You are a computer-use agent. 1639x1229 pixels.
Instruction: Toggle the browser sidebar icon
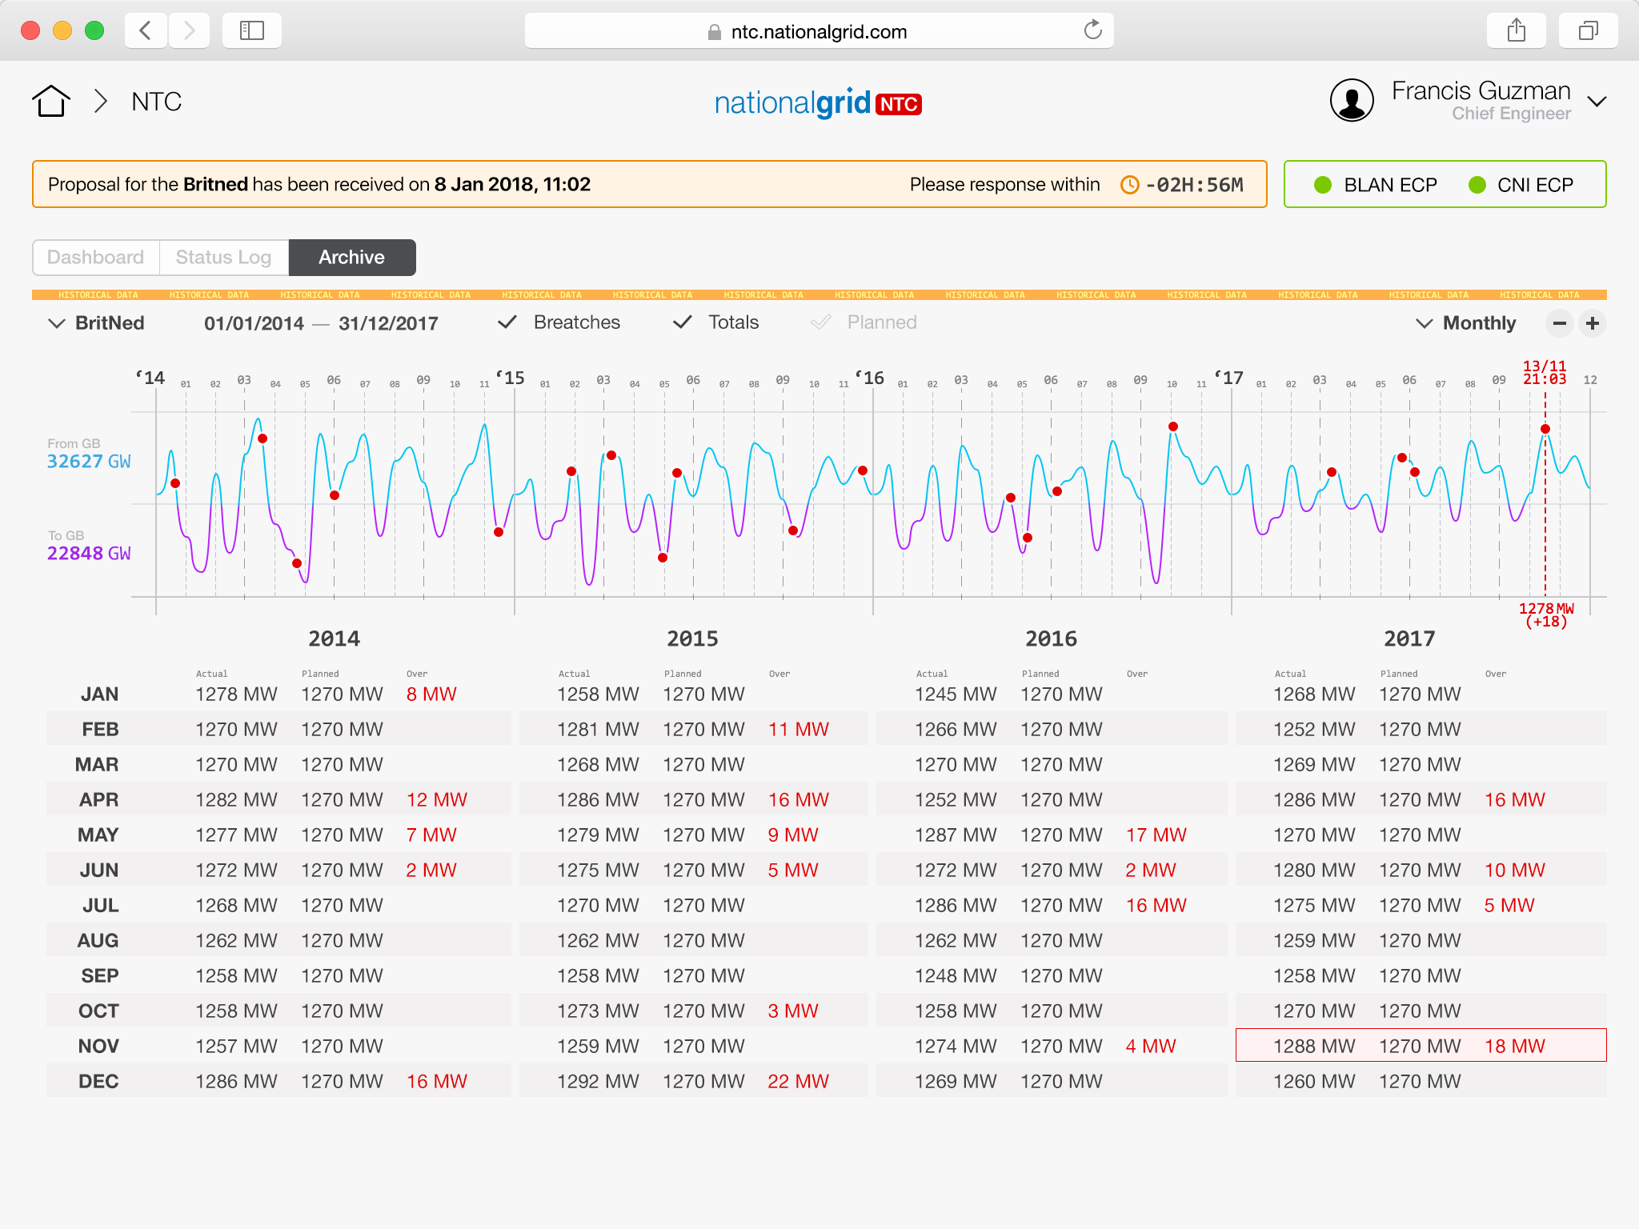251,31
